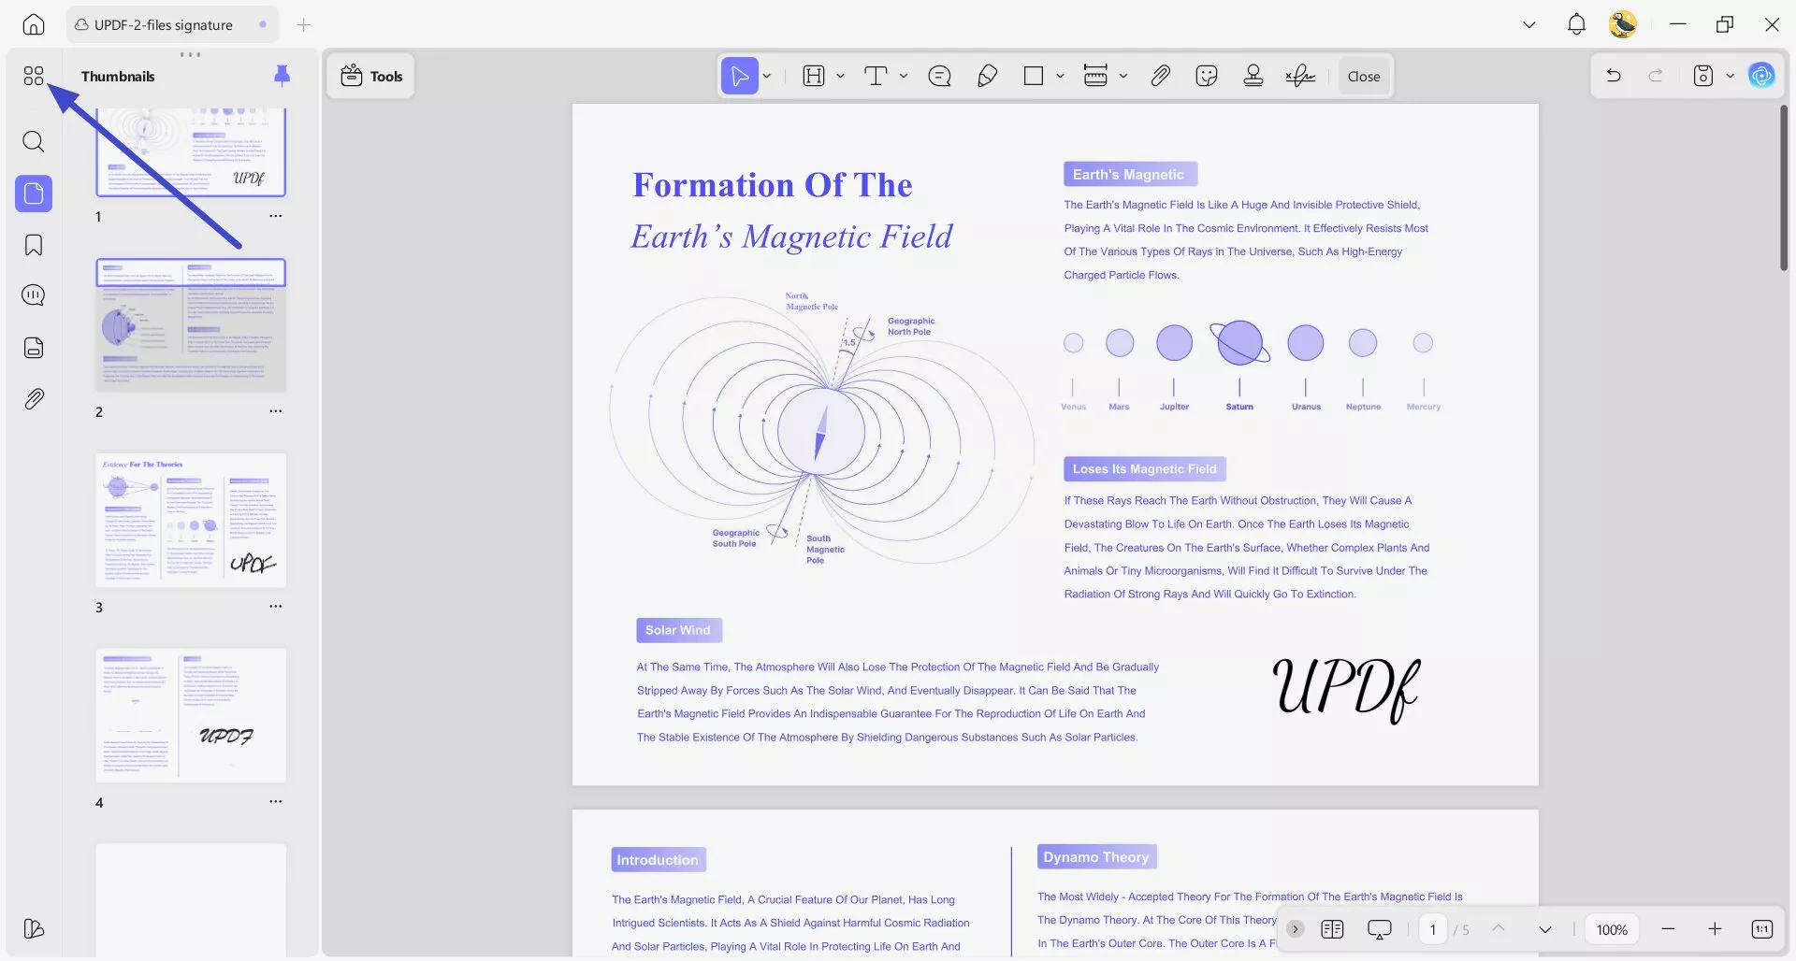Select the Text tool
Image resolution: width=1796 pixels, height=961 pixels.
[x=877, y=76]
